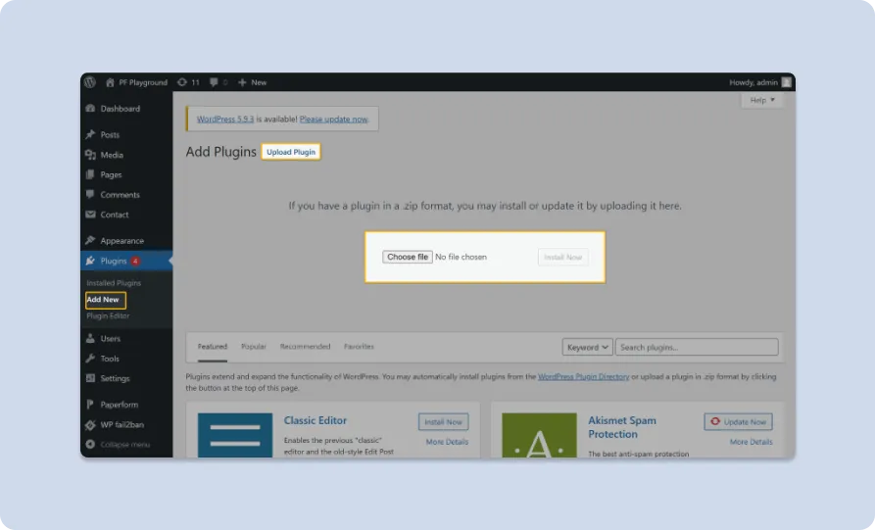The height and width of the screenshot is (530, 875).
Task: Click the Dashboard gauge icon
Action: click(x=90, y=108)
